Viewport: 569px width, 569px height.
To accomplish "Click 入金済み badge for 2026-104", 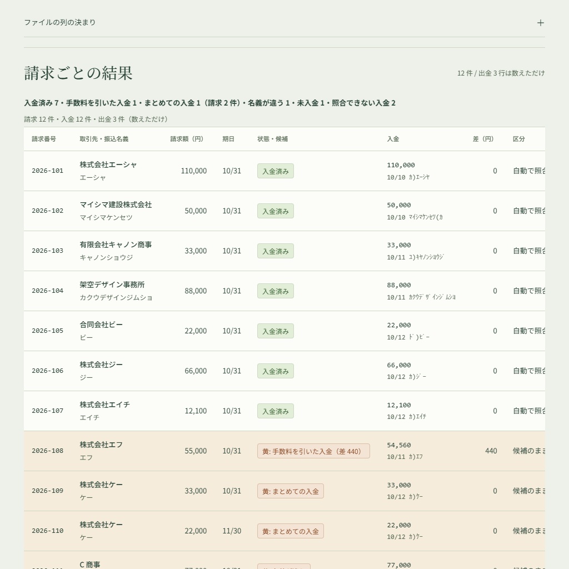I will coord(276,291).
